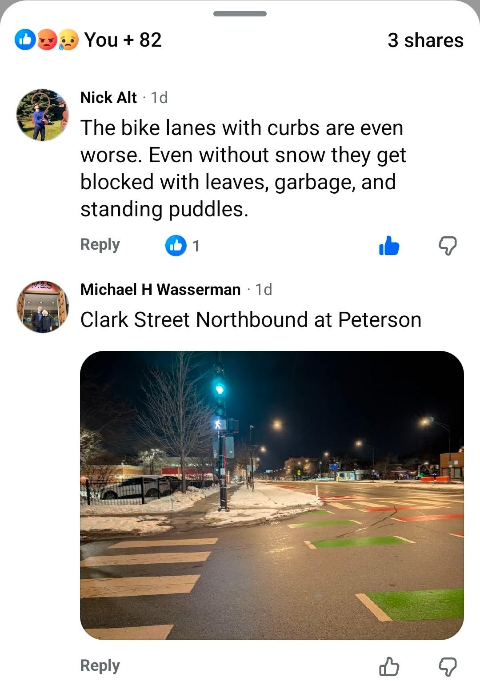Open Michael H Wasserman's profile picture
This screenshot has height=681, width=480.
coord(43,307)
